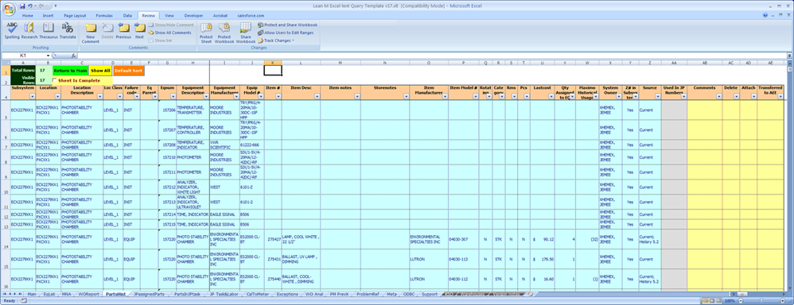Viewport: 794px width, 305px height.
Task: Switch to the ProblemRef sheet tab
Action: (x=367, y=294)
